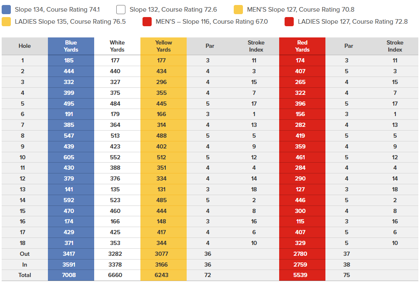This screenshot has width=420, height=287.
Task: Click the red MEN'S Slope 116 swatch
Action: 147,22
